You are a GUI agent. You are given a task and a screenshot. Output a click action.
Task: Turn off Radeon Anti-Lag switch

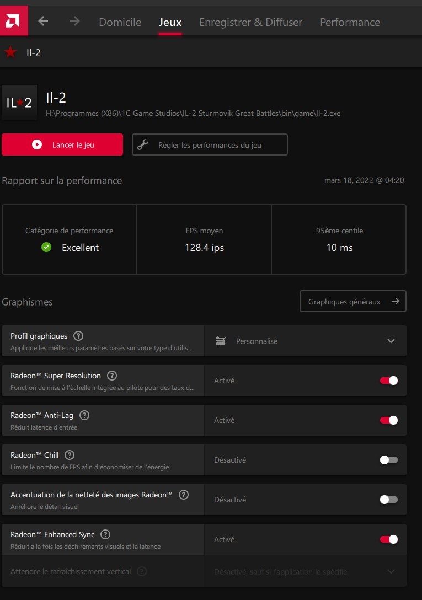[x=388, y=420]
